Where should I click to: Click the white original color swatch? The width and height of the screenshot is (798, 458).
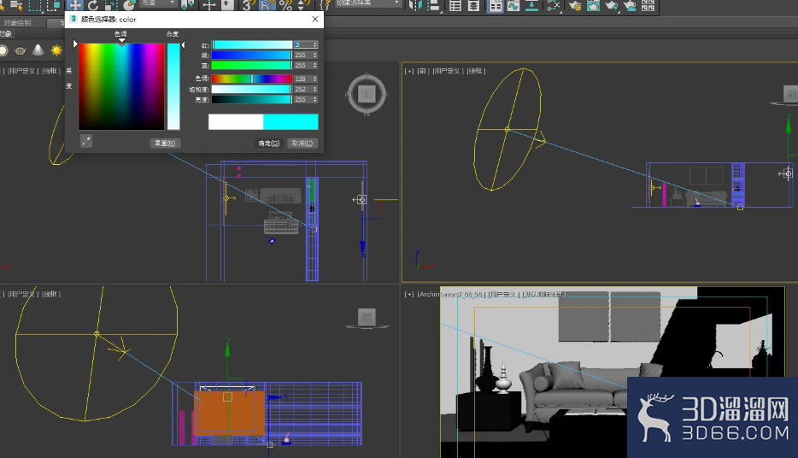pyautogui.click(x=236, y=121)
